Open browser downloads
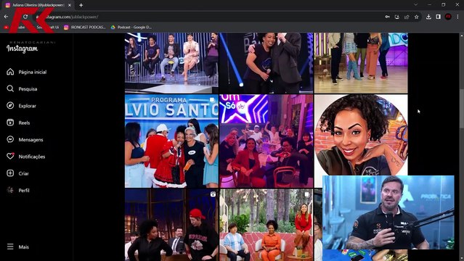Screen dimensions: 464x261 (428, 17)
